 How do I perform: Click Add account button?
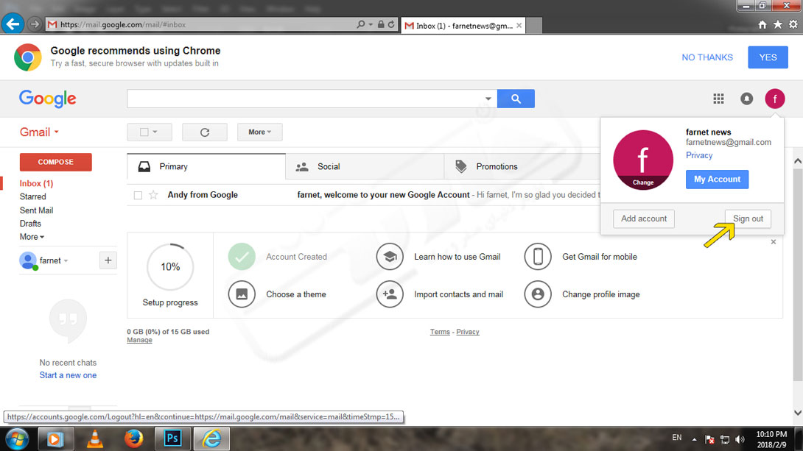[x=644, y=219]
